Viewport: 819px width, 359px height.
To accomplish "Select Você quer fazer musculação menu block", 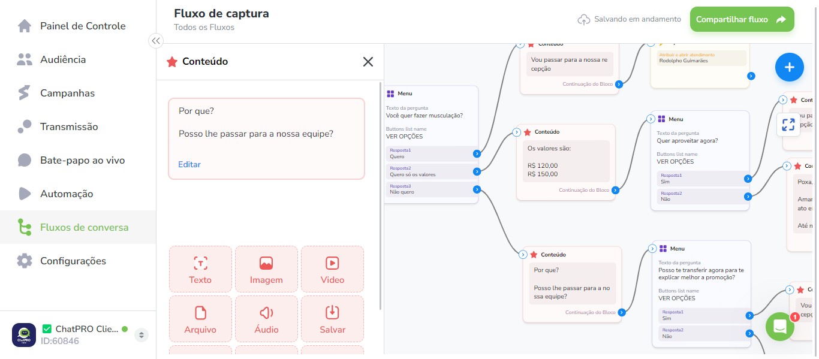I will point(431,144).
